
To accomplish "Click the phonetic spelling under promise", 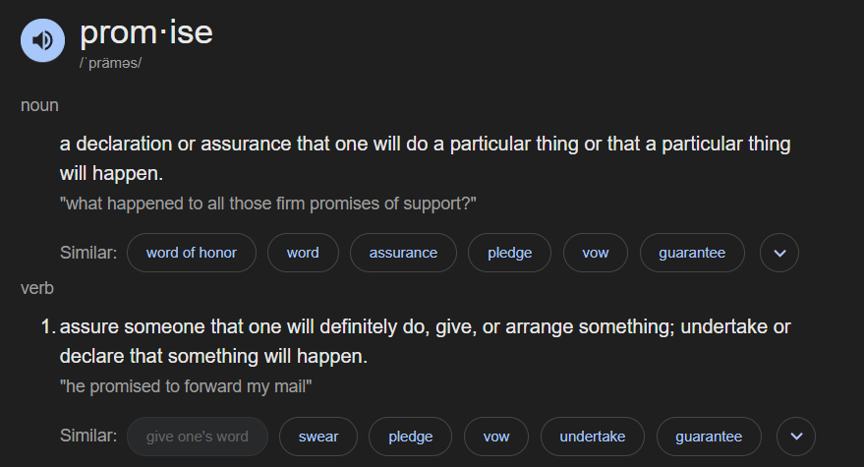I will pos(110,63).
